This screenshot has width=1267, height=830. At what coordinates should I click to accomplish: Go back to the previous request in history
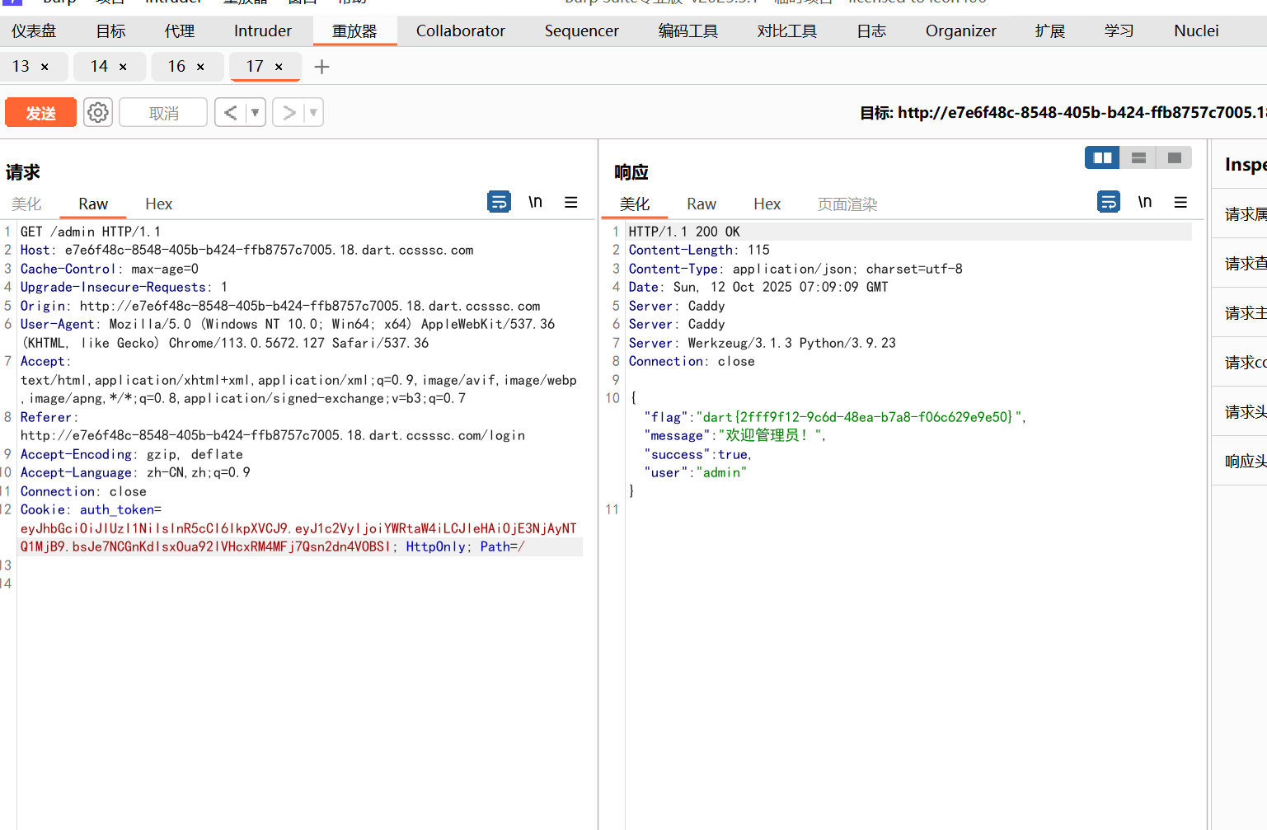231,112
